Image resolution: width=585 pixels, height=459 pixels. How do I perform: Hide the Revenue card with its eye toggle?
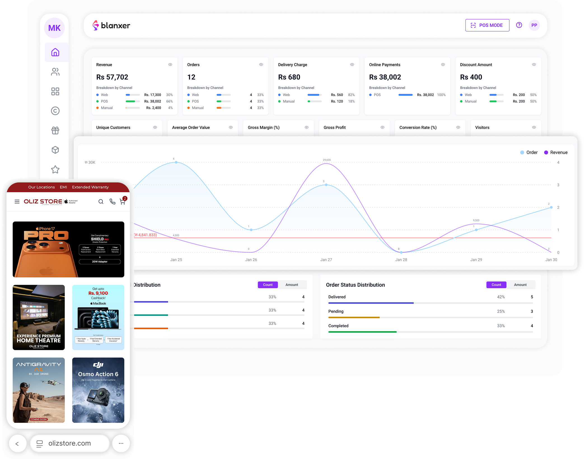170,64
